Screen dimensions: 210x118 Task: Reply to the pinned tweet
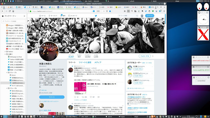point(75,97)
